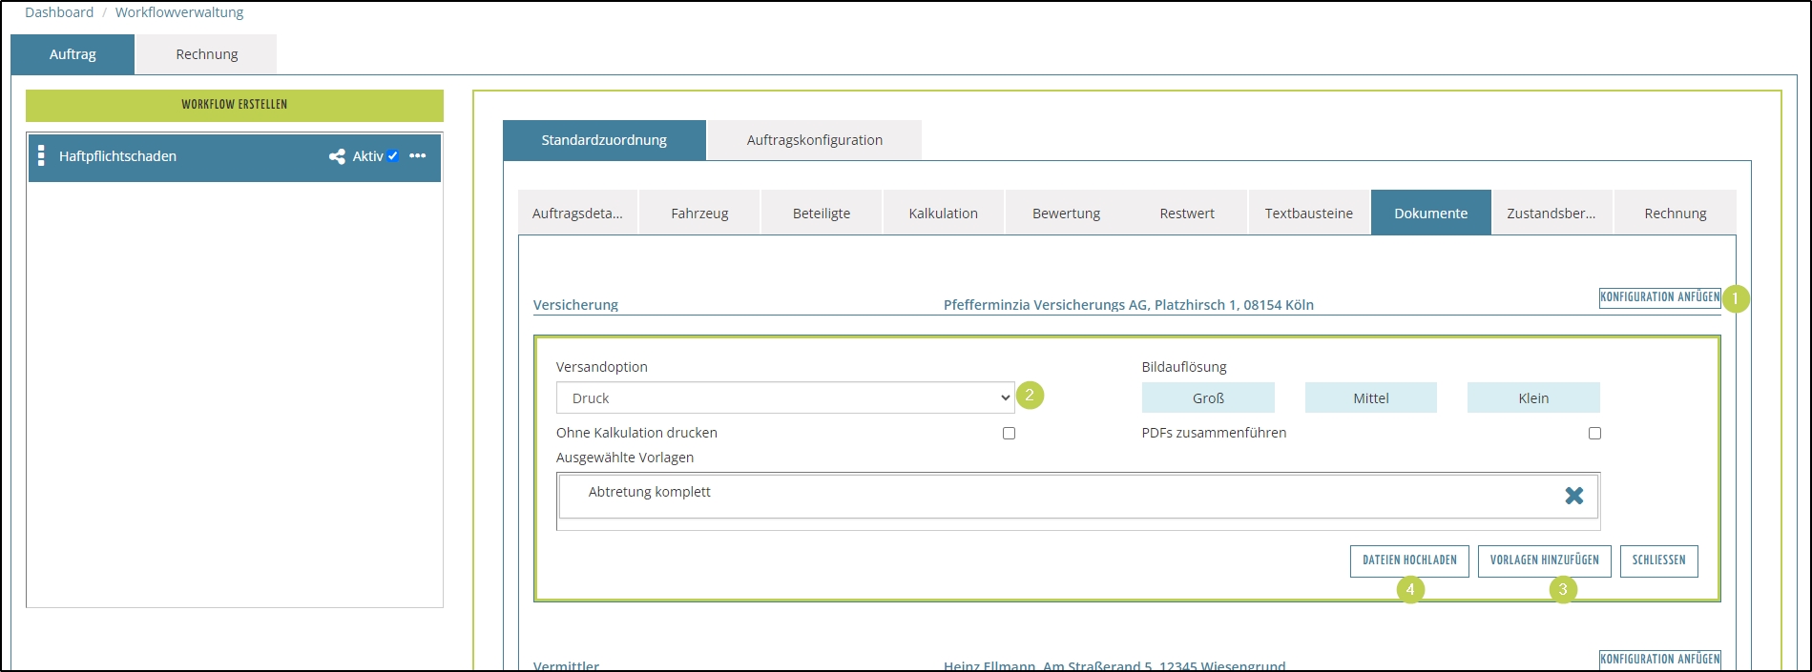
Task: Open the Kalkulation tab
Action: [943, 214]
